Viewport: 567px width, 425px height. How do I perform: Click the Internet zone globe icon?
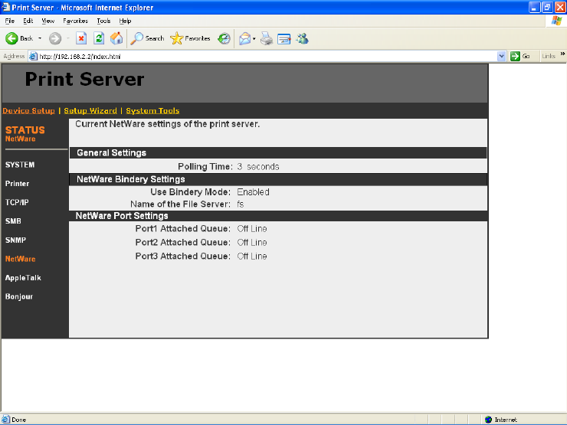(x=488, y=420)
